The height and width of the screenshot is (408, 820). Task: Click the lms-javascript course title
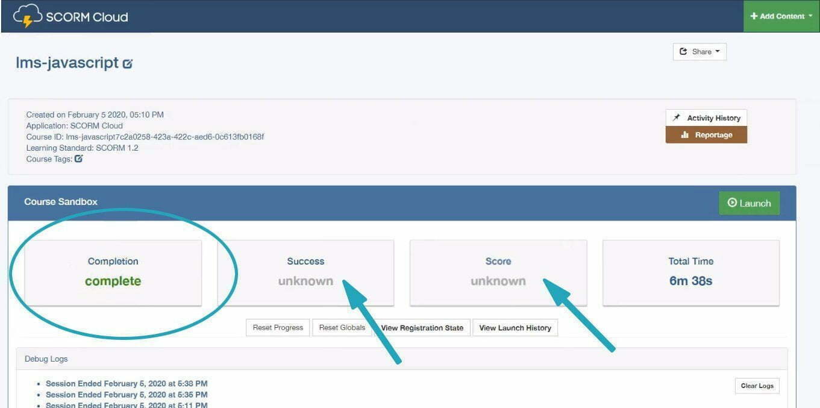[x=67, y=63]
